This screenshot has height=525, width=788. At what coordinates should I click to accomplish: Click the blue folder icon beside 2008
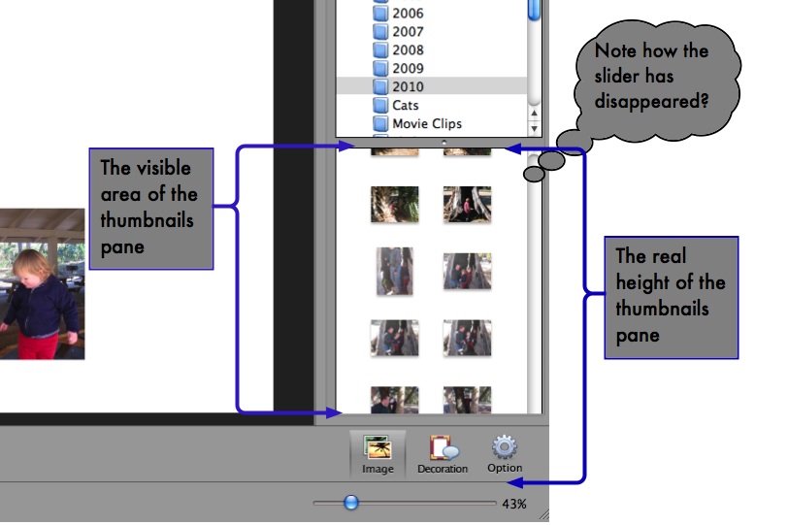point(381,49)
